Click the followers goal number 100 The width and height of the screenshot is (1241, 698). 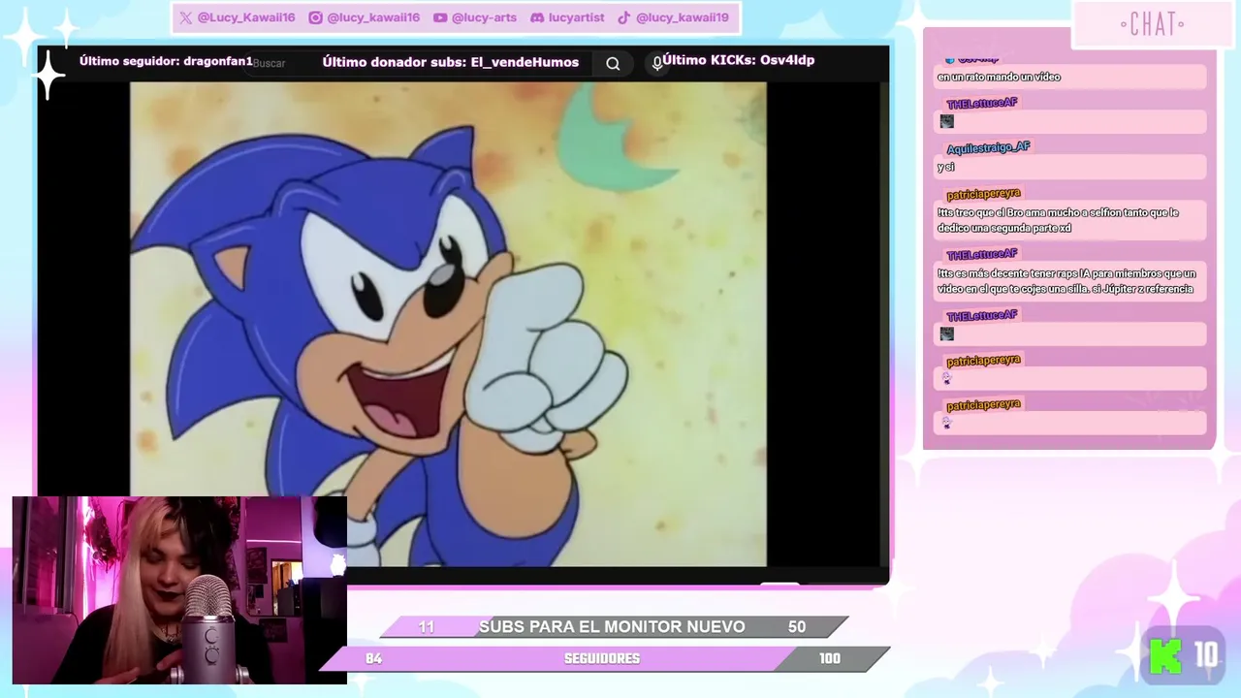pos(830,659)
